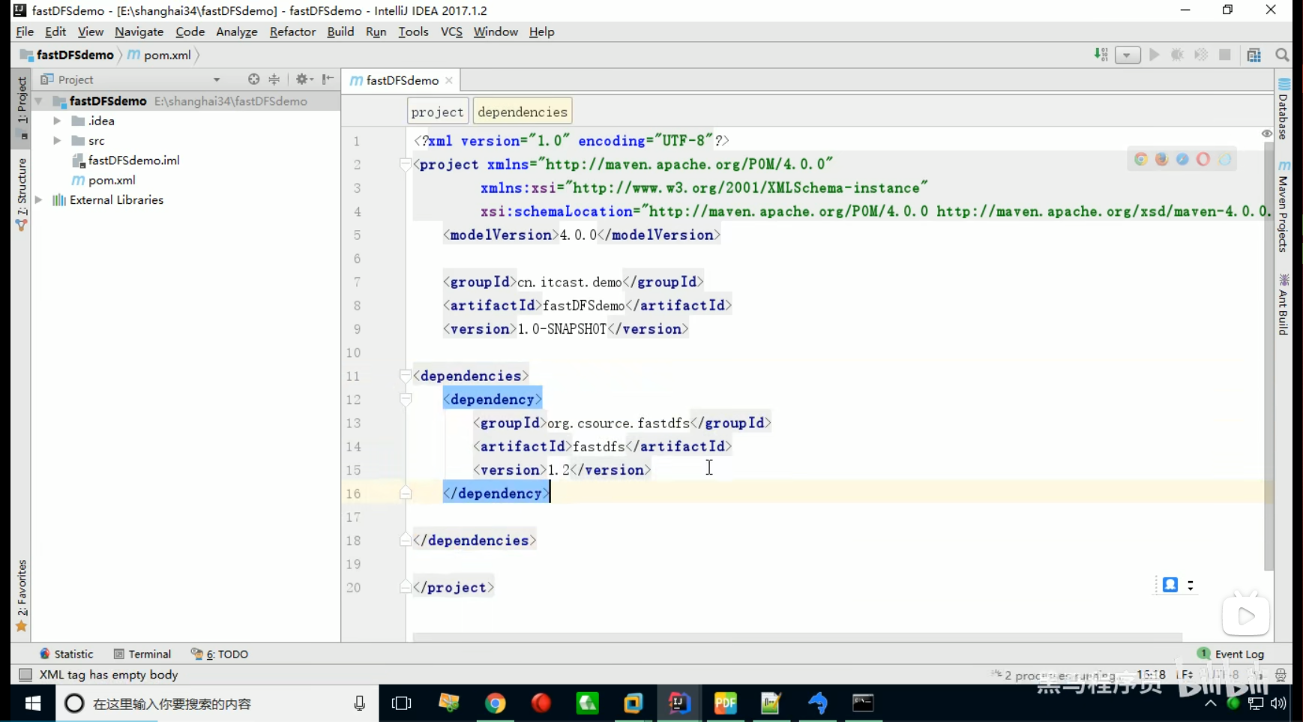Open Task View on the taskbar
Image resolution: width=1303 pixels, height=722 pixels.
click(x=402, y=703)
